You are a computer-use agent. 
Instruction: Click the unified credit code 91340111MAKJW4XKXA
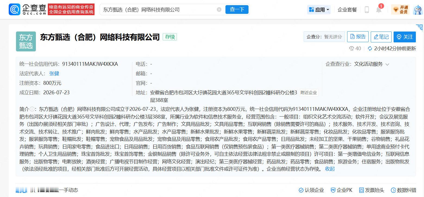point(90,64)
